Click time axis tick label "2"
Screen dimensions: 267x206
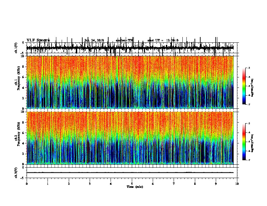tap(69, 184)
